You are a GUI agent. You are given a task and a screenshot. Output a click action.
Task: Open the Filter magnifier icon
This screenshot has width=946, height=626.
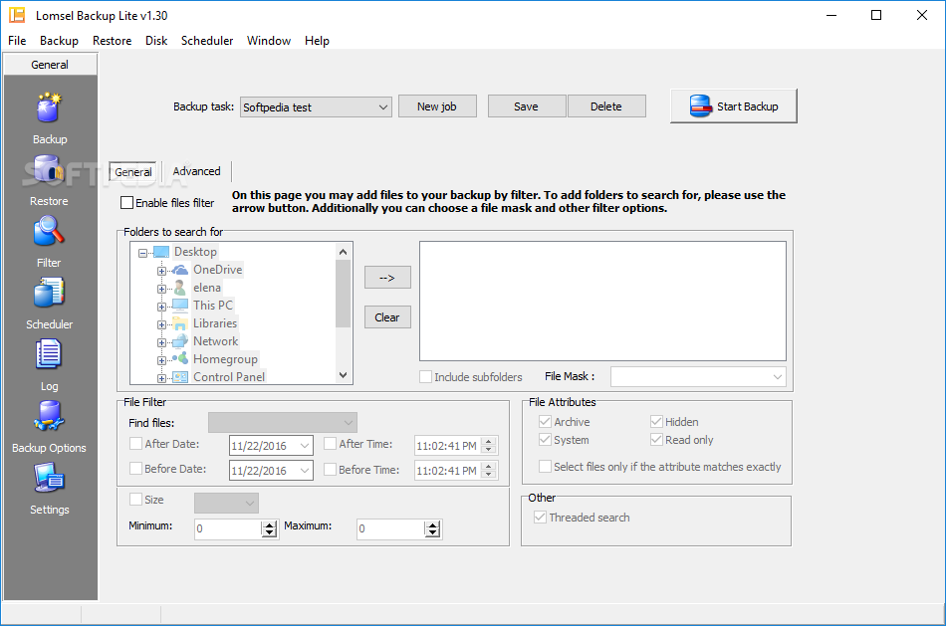pyautogui.click(x=48, y=232)
